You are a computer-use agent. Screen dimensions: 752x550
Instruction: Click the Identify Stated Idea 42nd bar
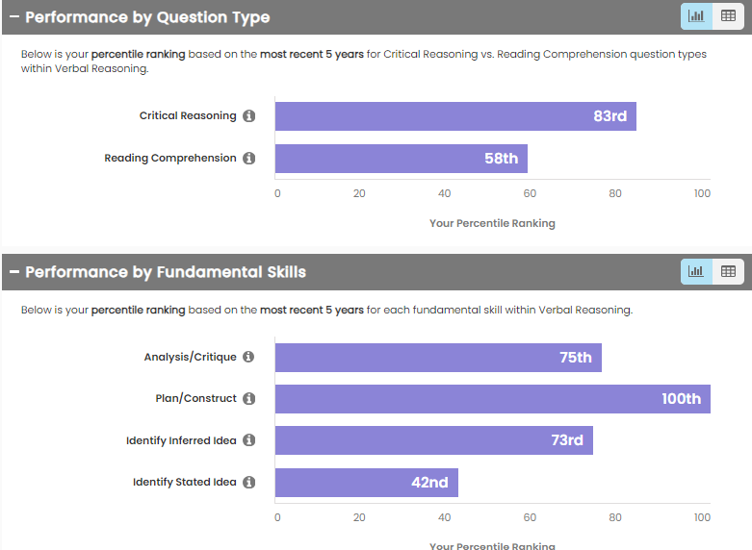click(x=366, y=483)
